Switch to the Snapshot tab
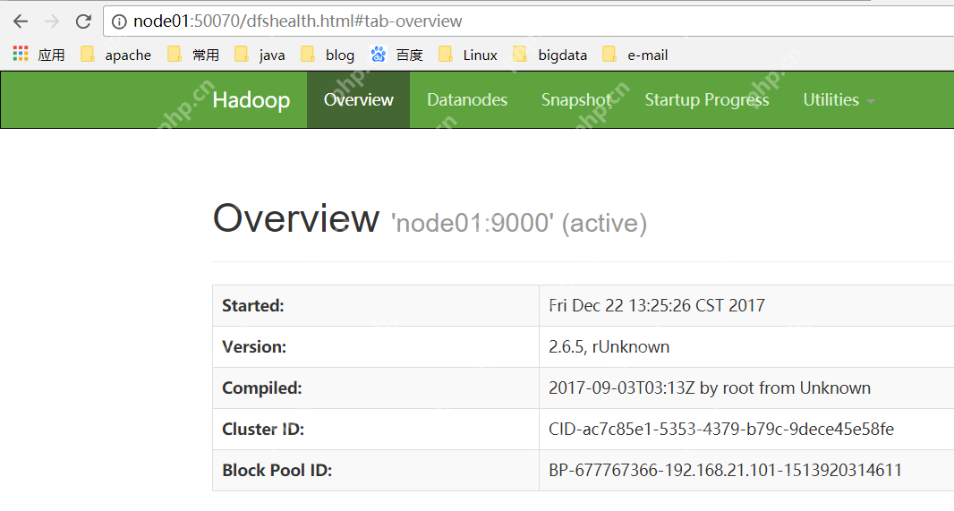The height and width of the screenshot is (511, 954). click(576, 99)
